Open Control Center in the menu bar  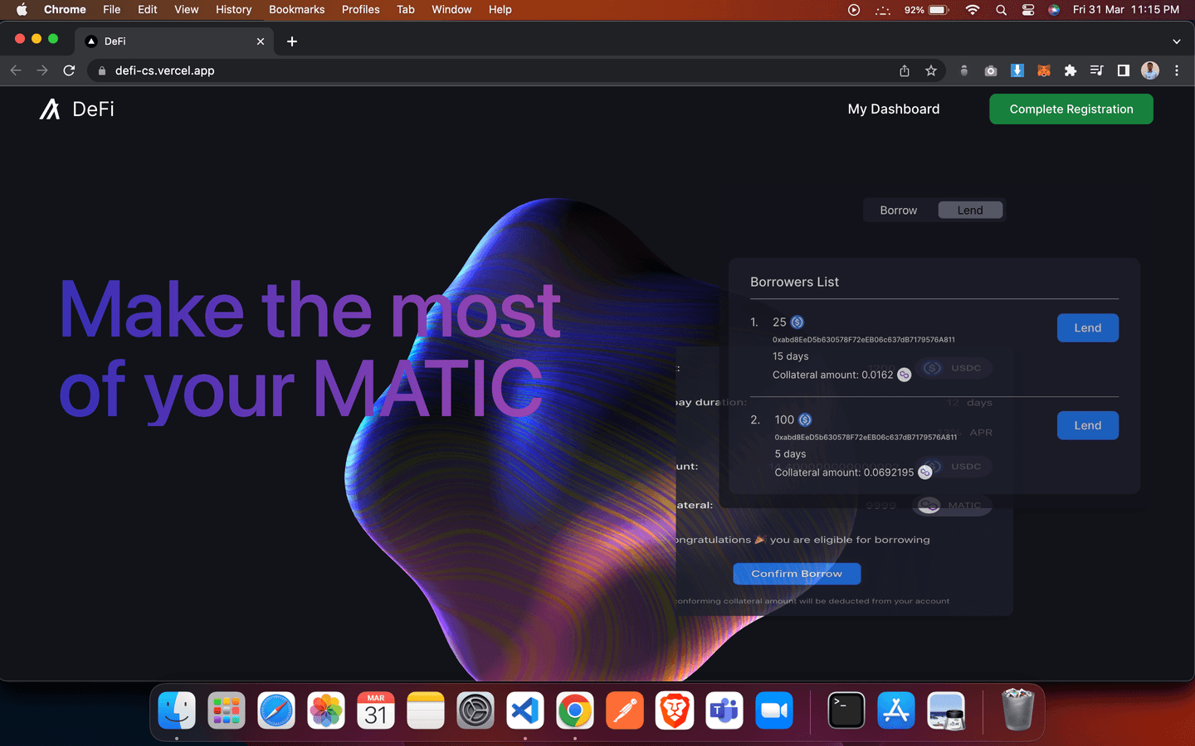(x=1028, y=10)
